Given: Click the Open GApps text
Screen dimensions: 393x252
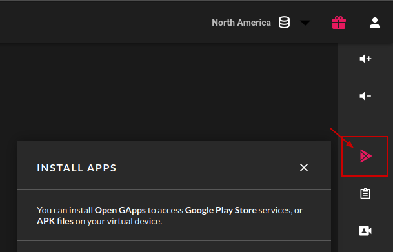Looking at the screenshot, I should (120, 210).
